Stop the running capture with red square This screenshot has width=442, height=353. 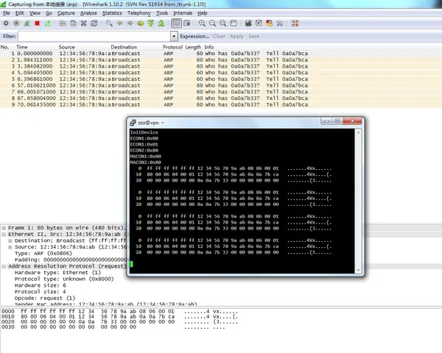tap(38, 24)
